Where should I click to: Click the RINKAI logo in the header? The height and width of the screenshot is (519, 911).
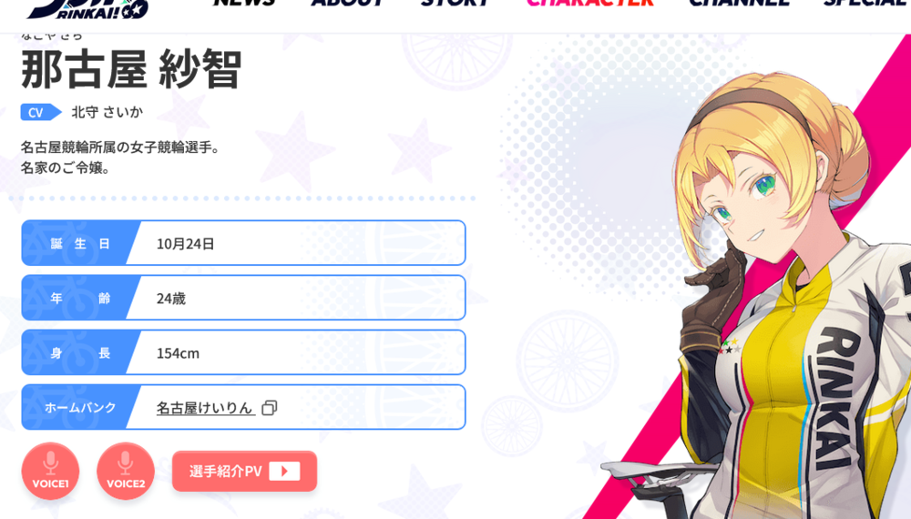pos(88,8)
